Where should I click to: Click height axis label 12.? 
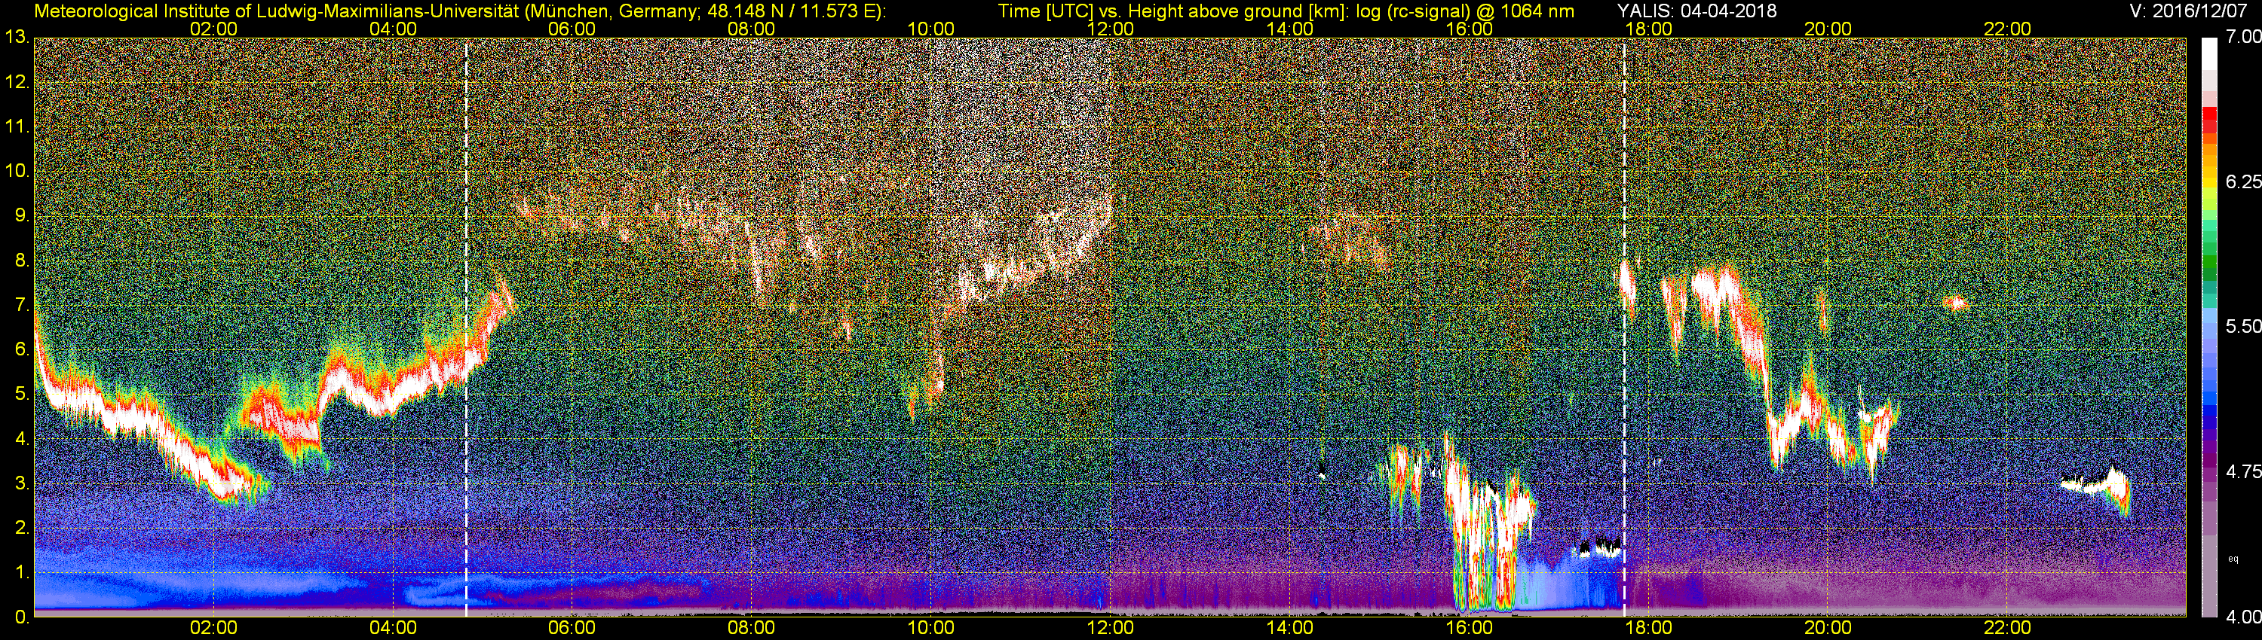pyautogui.click(x=17, y=81)
